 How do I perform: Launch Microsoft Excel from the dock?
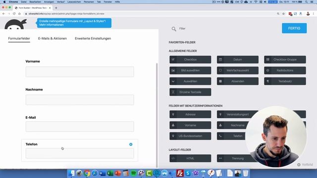pyautogui.click(x=110, y=173)
